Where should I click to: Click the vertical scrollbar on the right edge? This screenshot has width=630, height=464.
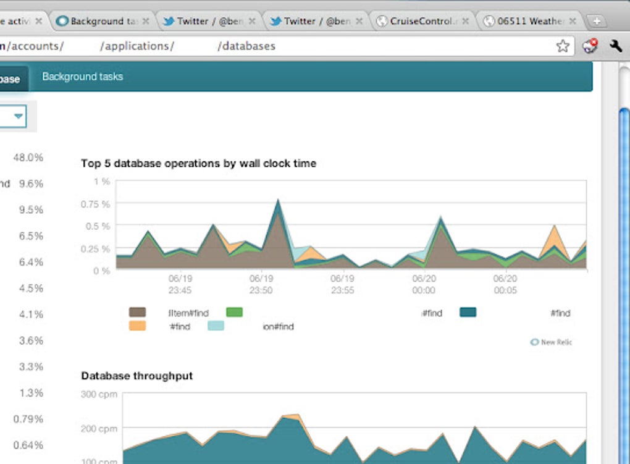coord(623,247)
